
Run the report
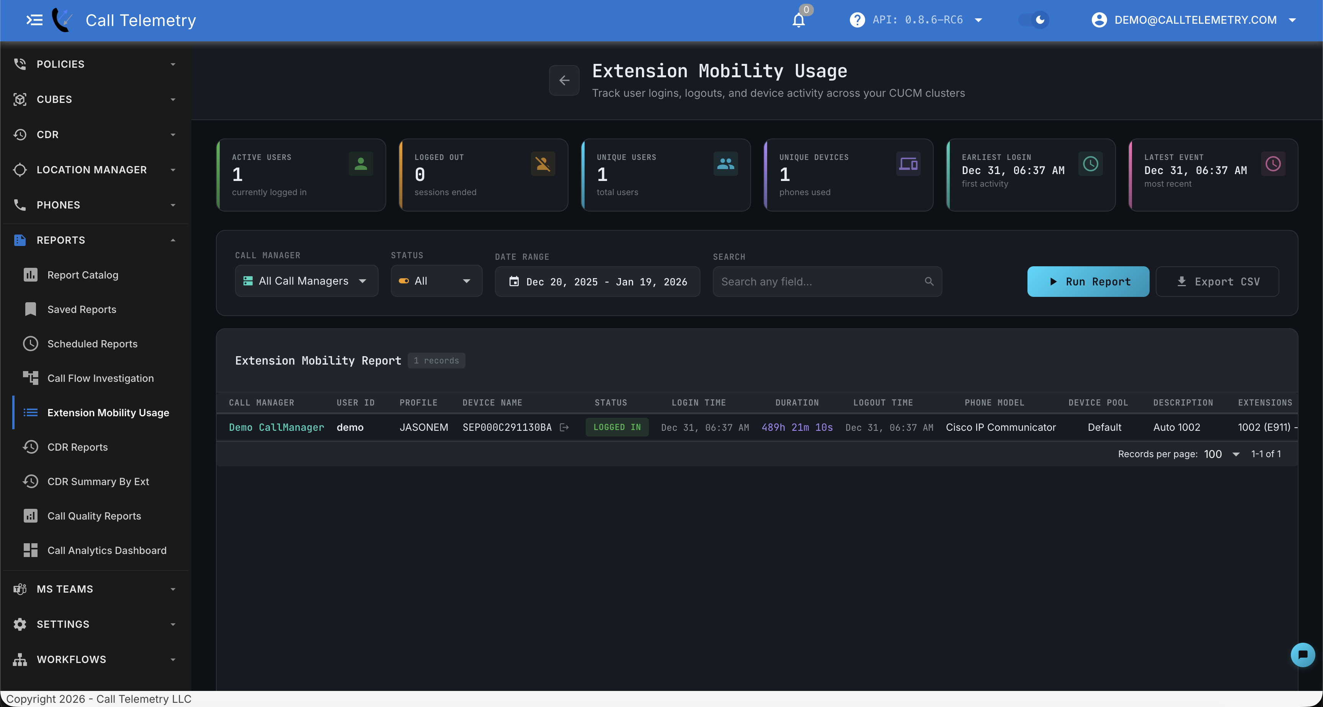(x=1088, y=281)
